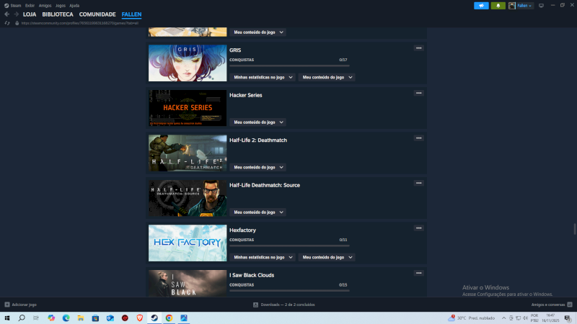The width and height of the screenshot is (577, 324).
Task: Click the steamcommunity URL address field
Action: click(x=80, y=23)
